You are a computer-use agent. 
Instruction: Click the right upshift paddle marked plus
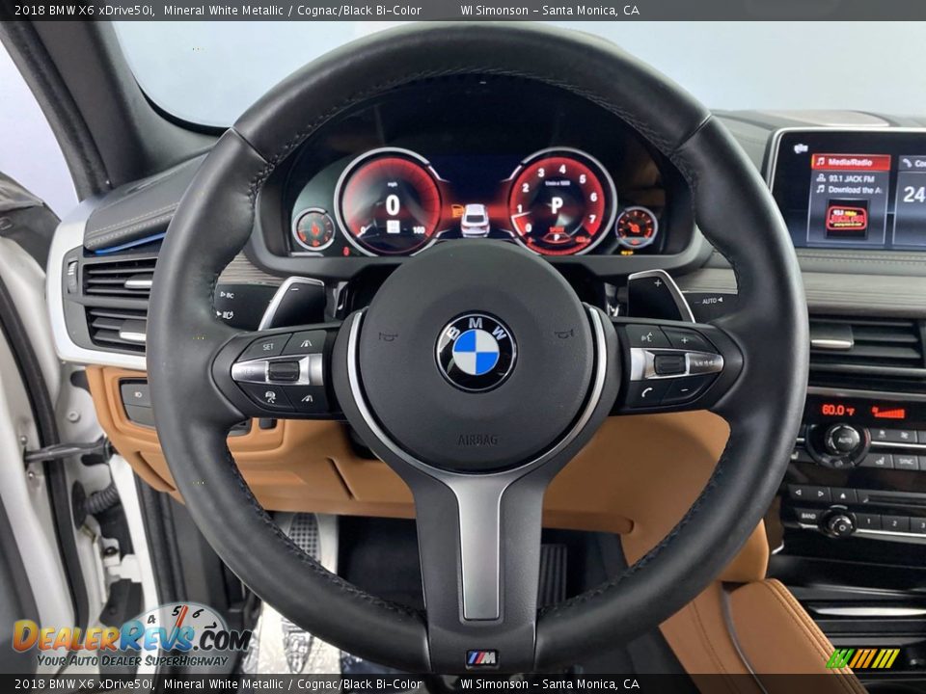[659, 295]
